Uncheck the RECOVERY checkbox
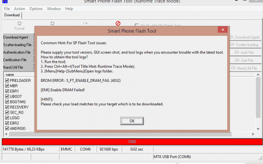The image size is (263, 164). 7,107
